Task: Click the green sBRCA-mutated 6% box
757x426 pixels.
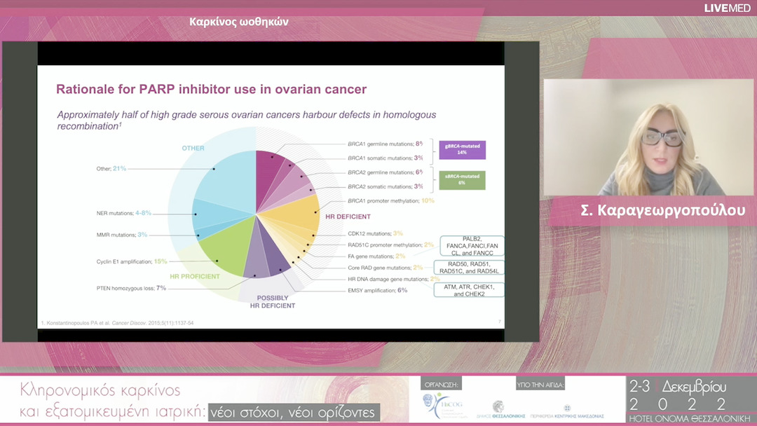Action: point(462,179)
